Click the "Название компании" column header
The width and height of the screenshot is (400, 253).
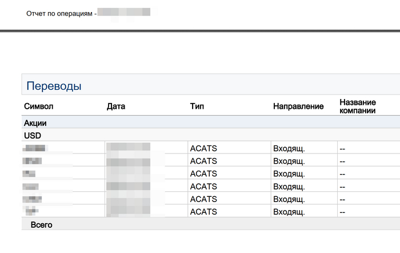(357, 106)
